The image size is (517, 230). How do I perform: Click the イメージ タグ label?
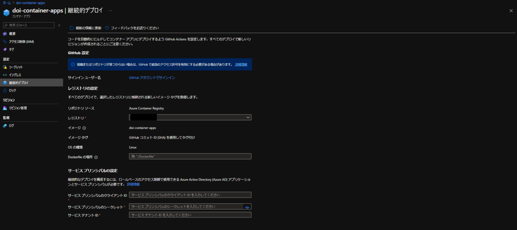click(x=78, y=137)
